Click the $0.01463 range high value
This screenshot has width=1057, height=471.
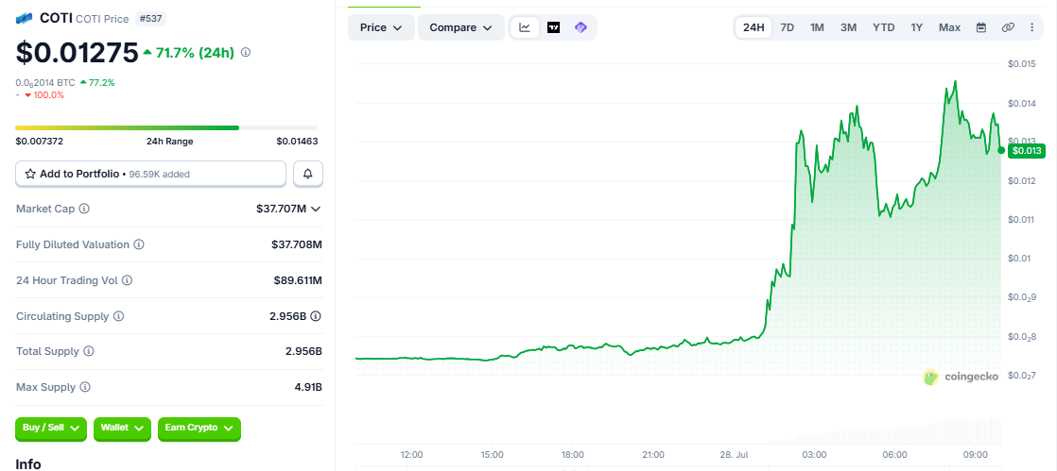(297, 142)
